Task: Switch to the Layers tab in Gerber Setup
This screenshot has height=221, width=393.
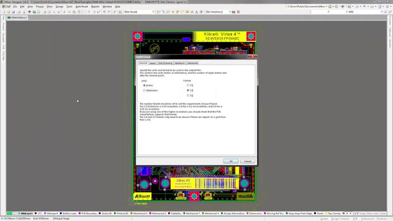Action: (153, 63)
